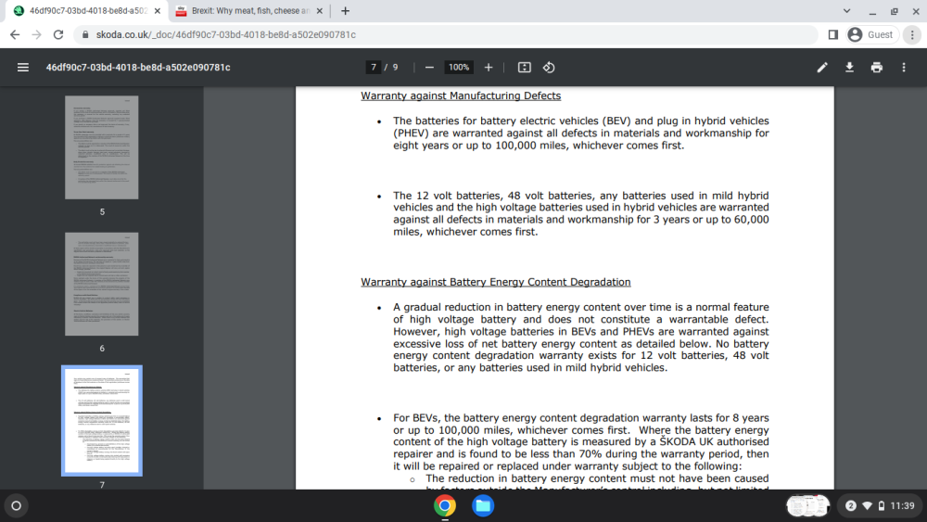Expand the tab search chevron

846,10
